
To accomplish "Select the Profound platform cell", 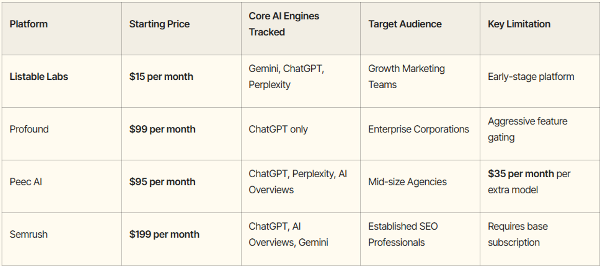I will click(29, 129).
